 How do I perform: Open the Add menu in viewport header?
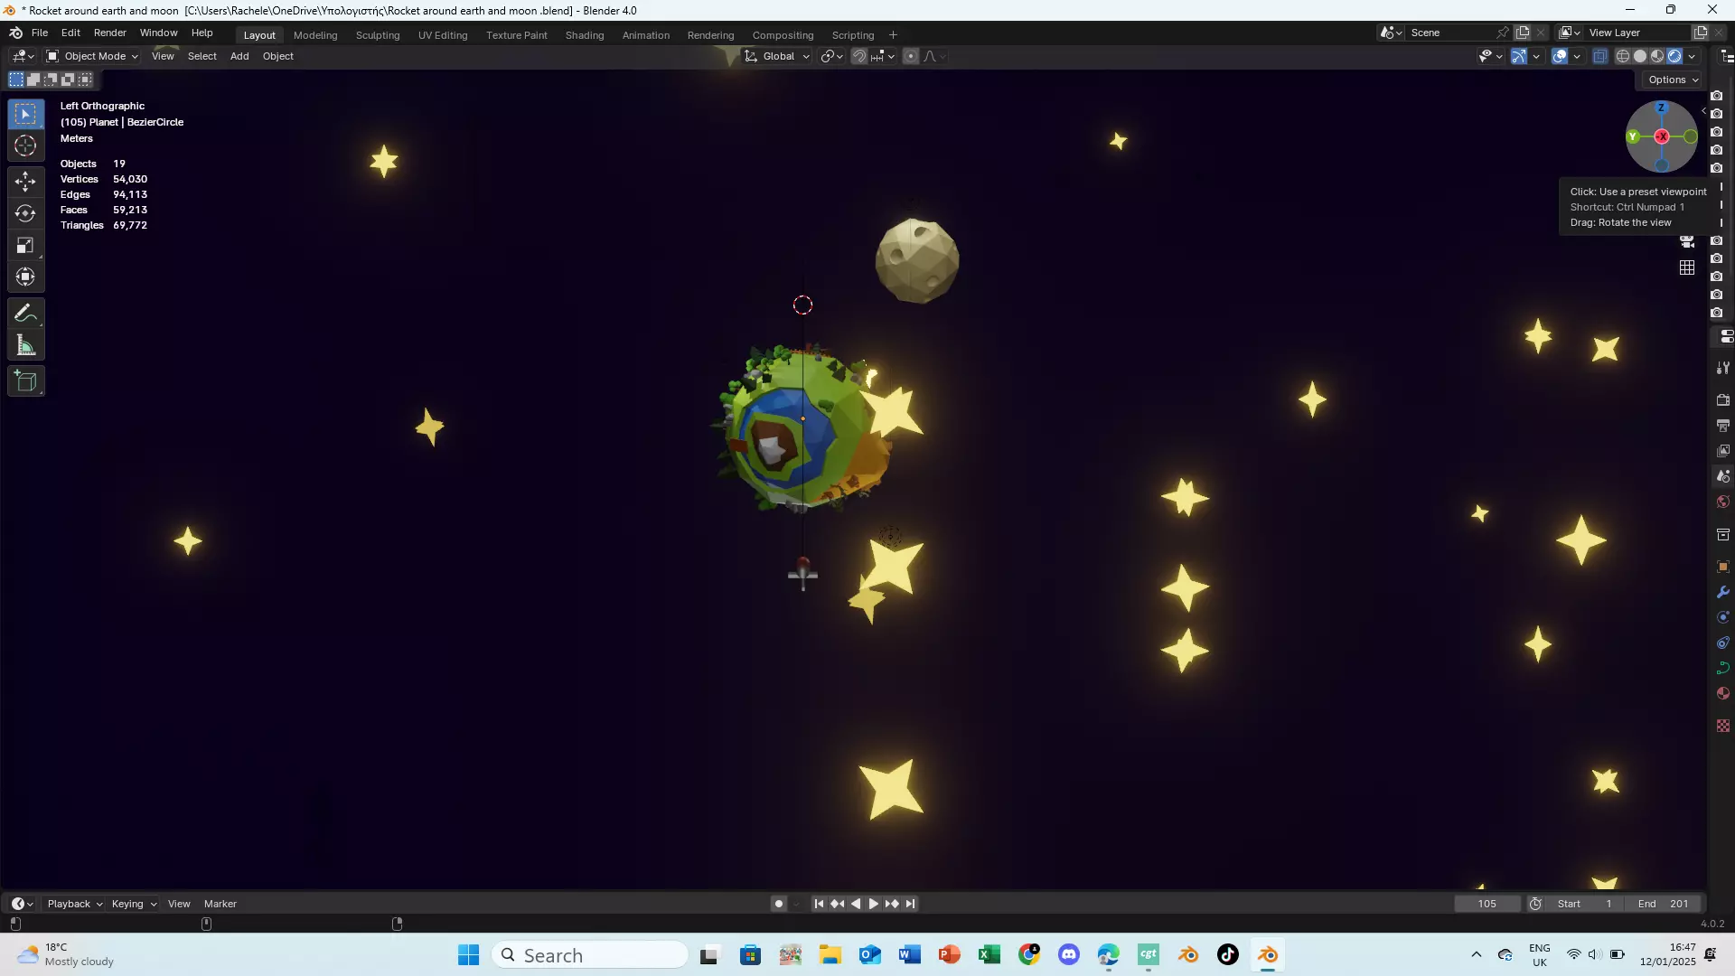pyautogui.click(x=239, y=56)
